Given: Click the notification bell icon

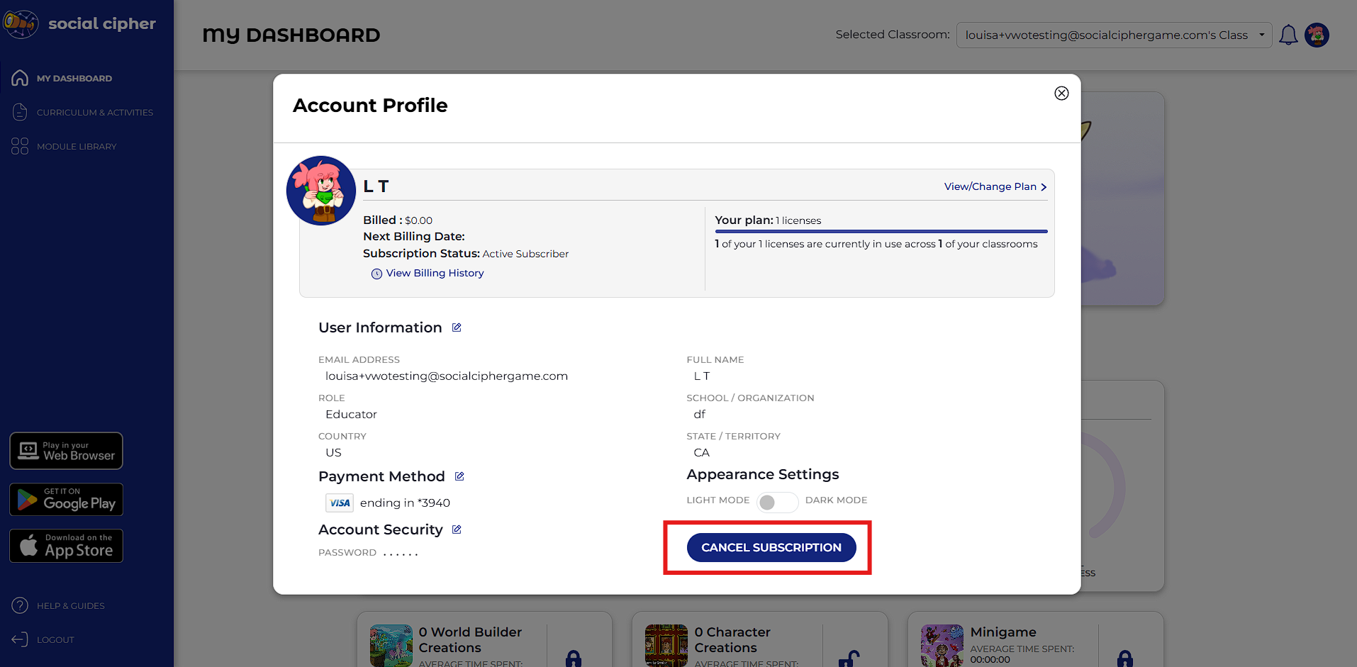Looking at the screenshot, I should point(1288,35).
